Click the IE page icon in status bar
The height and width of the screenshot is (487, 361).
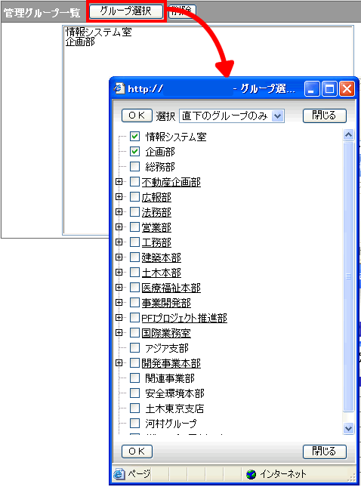tap(119, 474)
